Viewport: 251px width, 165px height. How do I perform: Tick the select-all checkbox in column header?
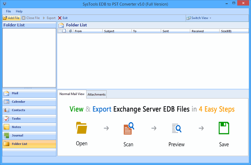60,31
